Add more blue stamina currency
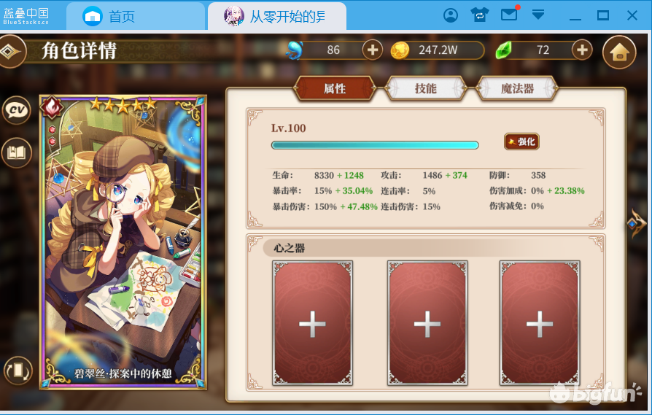This screenshot has width=652, height=415. 372,50
